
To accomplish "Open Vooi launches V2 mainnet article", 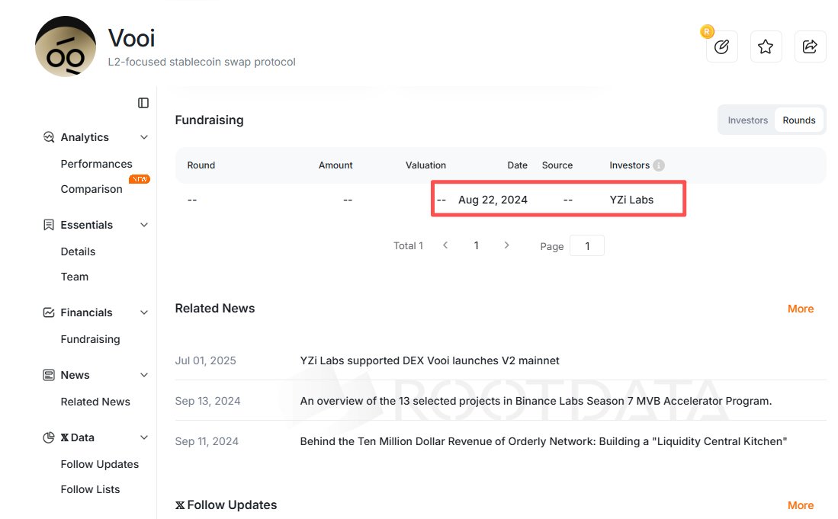I will 429,360.
